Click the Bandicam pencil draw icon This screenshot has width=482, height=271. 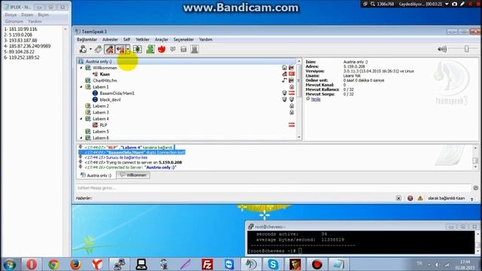point(462,4)
